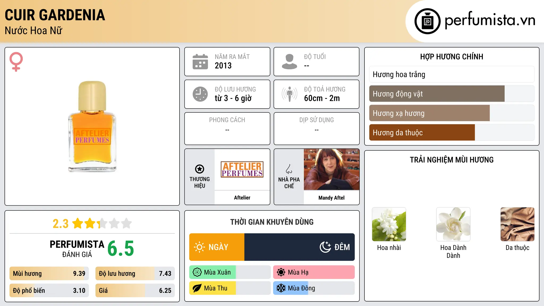Click the Mùa Xuân season bar
The height and width of the screenshot is (306, 544).
230,272
